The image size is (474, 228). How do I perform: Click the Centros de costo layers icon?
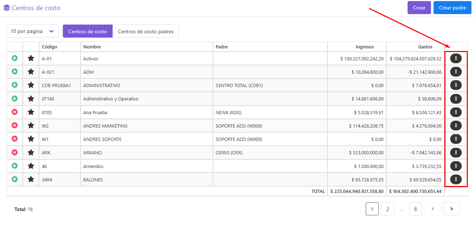(6, 8)
